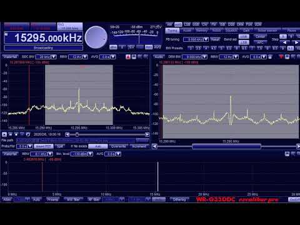The height and width of the screenshot is (225, 300).
Task: Switch to the Memory tab
Action: (x=201, y=31)
